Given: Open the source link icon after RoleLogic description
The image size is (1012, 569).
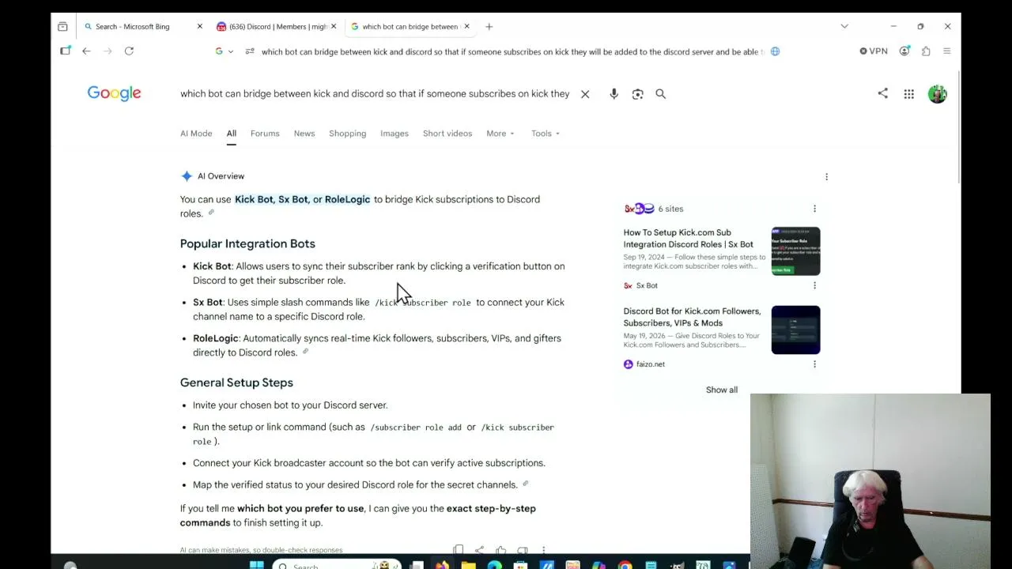Looking at the screenshot, I should tap(305, 352).
